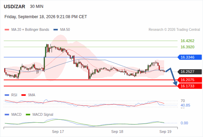This screenshot has height=137, width=203.
Task: Click the 16.4262 resistance level value
Action: tap(188, 41)
